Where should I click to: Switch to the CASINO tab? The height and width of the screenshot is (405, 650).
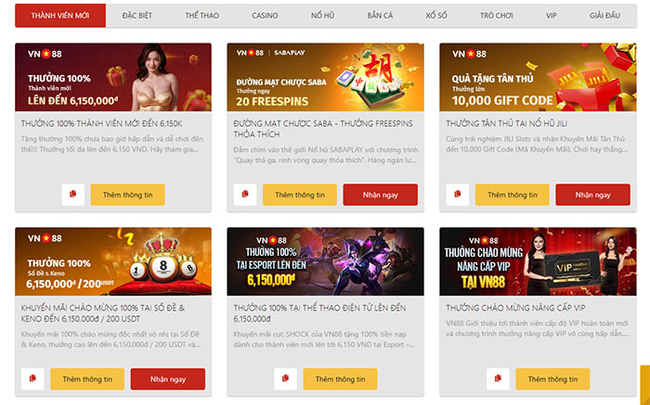[x=265, y=16]
